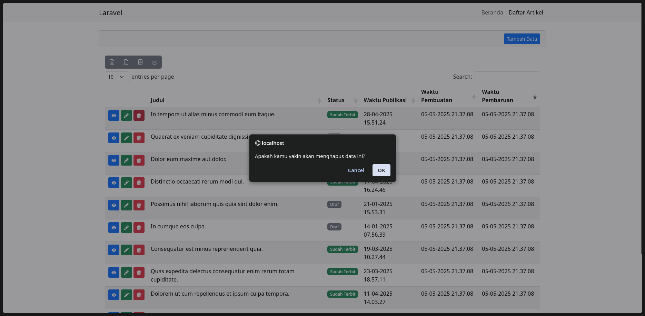View article 'Dolorem ut cum repellendus'
645x316 pixels.
(114, 295)
